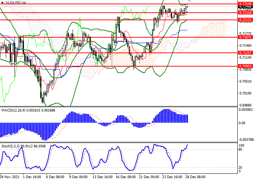Click the 20 level on Stochastic scale
The image size is (254, 181).
240,168
